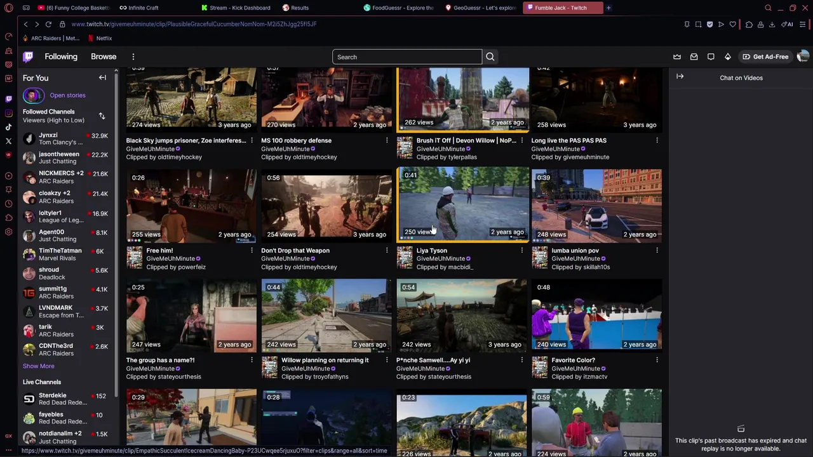Open the ad-blocker shield icon
The width and height of the screenshot is (813, 457).
coord(709,24)
